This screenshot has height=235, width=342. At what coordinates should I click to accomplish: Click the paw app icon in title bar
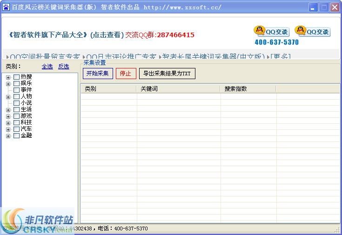(6, 7)
